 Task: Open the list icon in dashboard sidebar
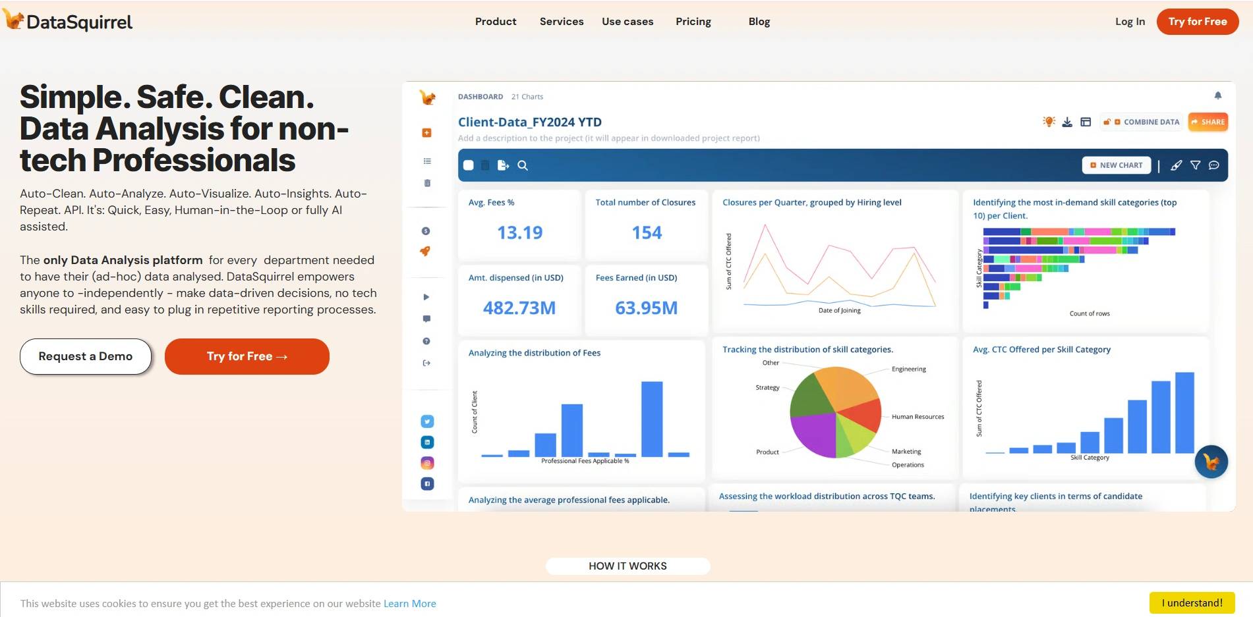pyautogui.click(x=427, y=161)
